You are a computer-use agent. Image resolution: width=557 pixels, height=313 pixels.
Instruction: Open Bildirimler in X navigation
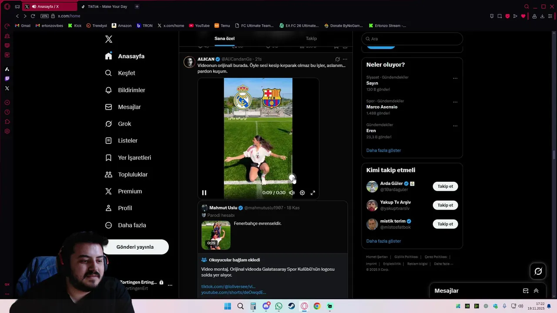click(125, 90)
